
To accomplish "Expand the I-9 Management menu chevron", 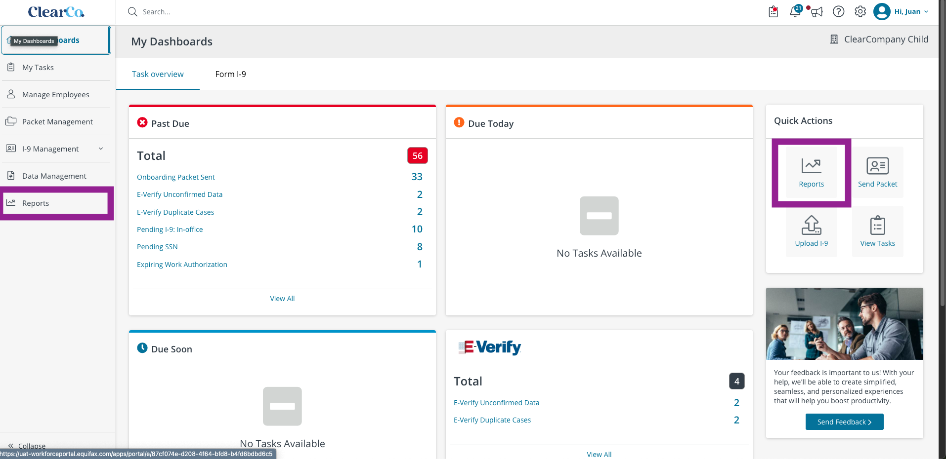I will coord(101,149).
